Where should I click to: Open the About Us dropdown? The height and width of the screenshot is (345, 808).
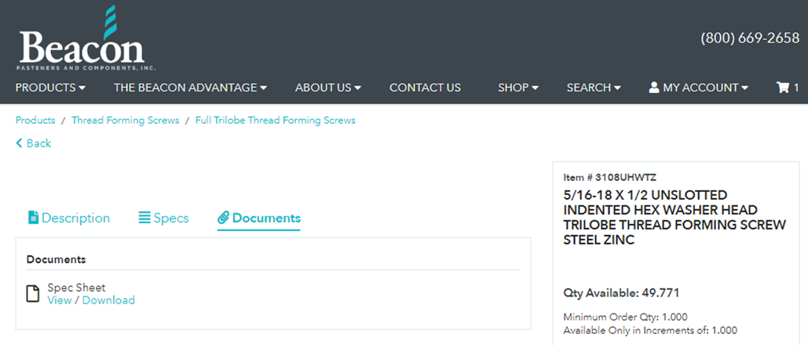click(x=327, y=88)
